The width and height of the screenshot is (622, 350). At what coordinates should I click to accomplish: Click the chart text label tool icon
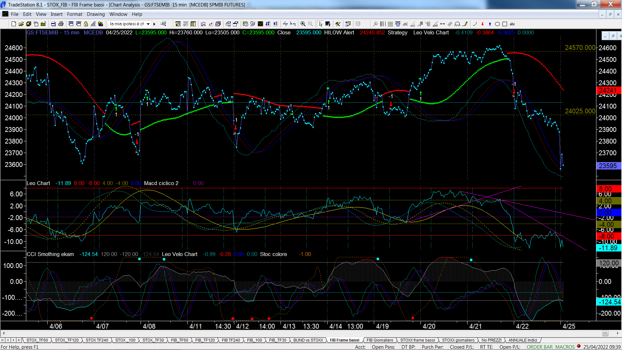pos(328,24)
